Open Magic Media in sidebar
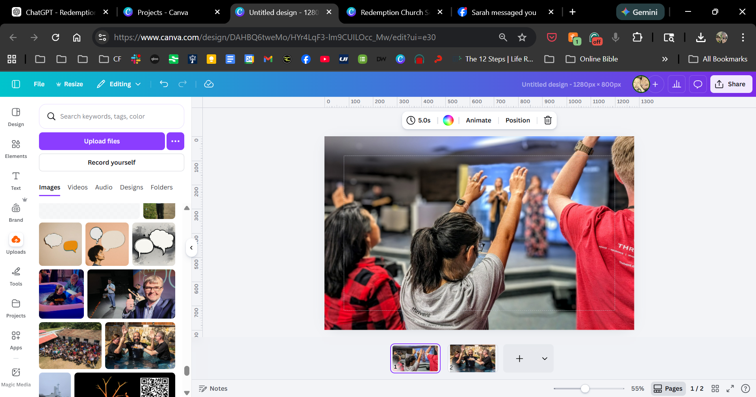The image size is (756, 397). point(16,377)
